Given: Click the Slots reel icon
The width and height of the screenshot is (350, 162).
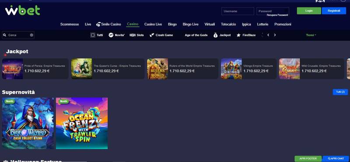Looking at the screenshot, I should tap(133, 35).
